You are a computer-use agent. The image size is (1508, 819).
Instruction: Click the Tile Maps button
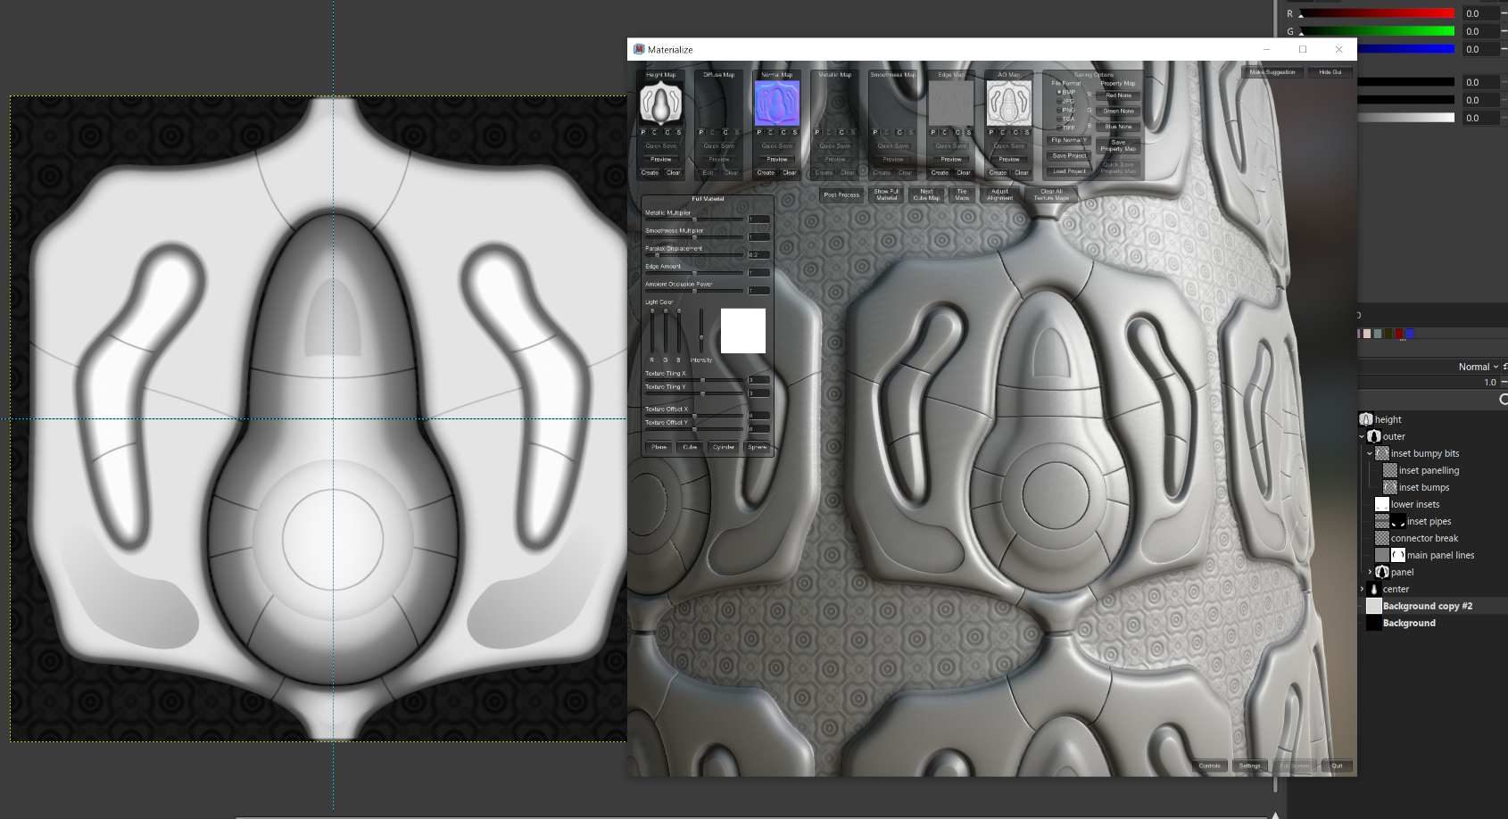[x=962, y=194]
